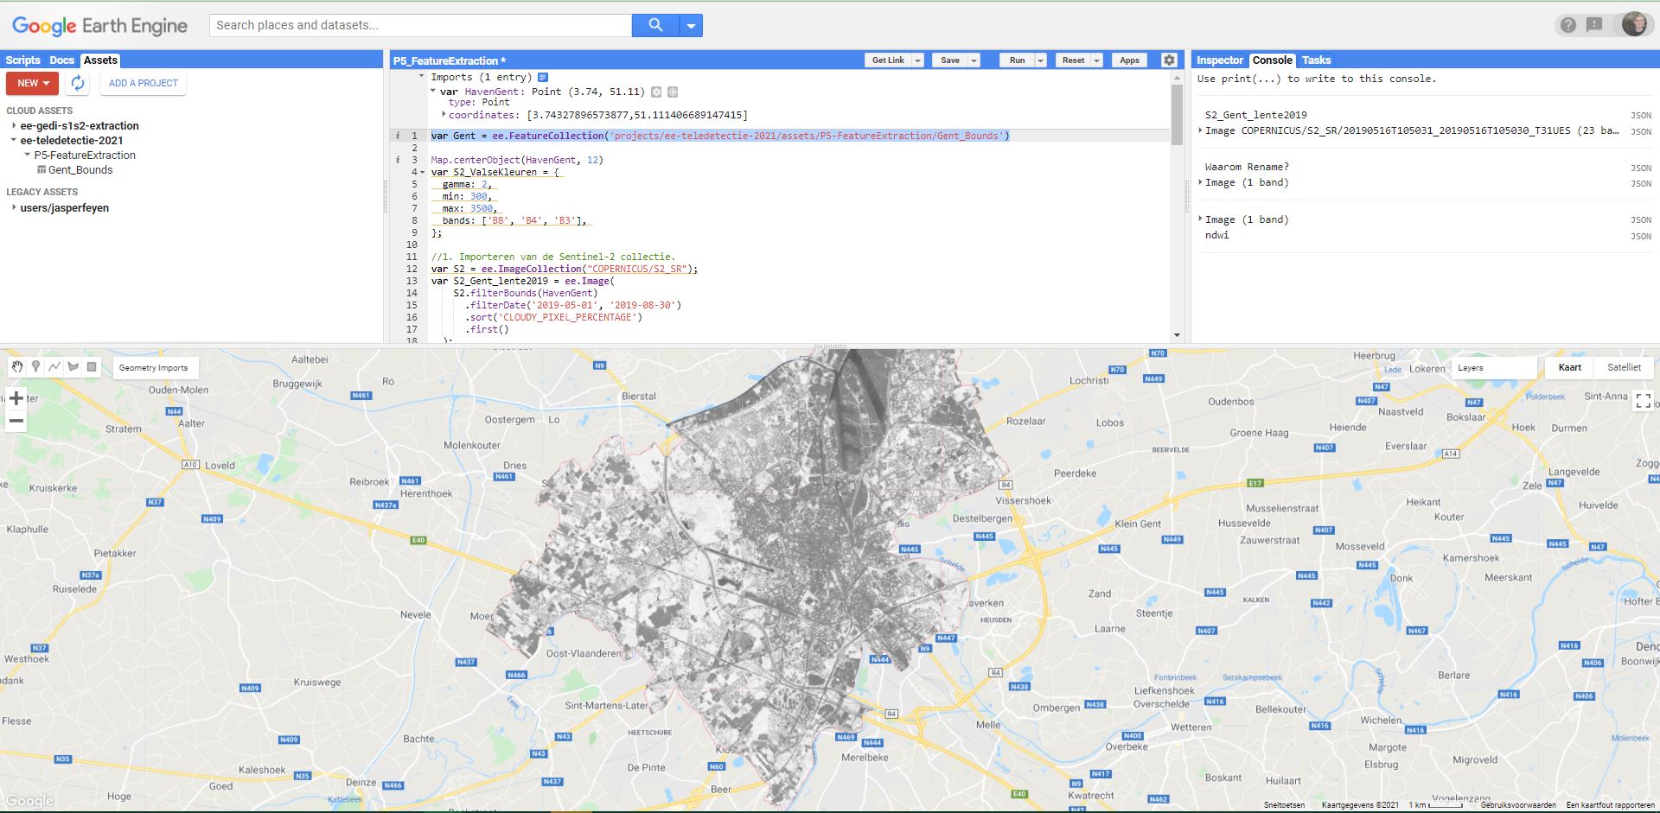Expand the ee-gedi-s1s2-extraction asset folder
1660x813 pixels.
point(14,126)
